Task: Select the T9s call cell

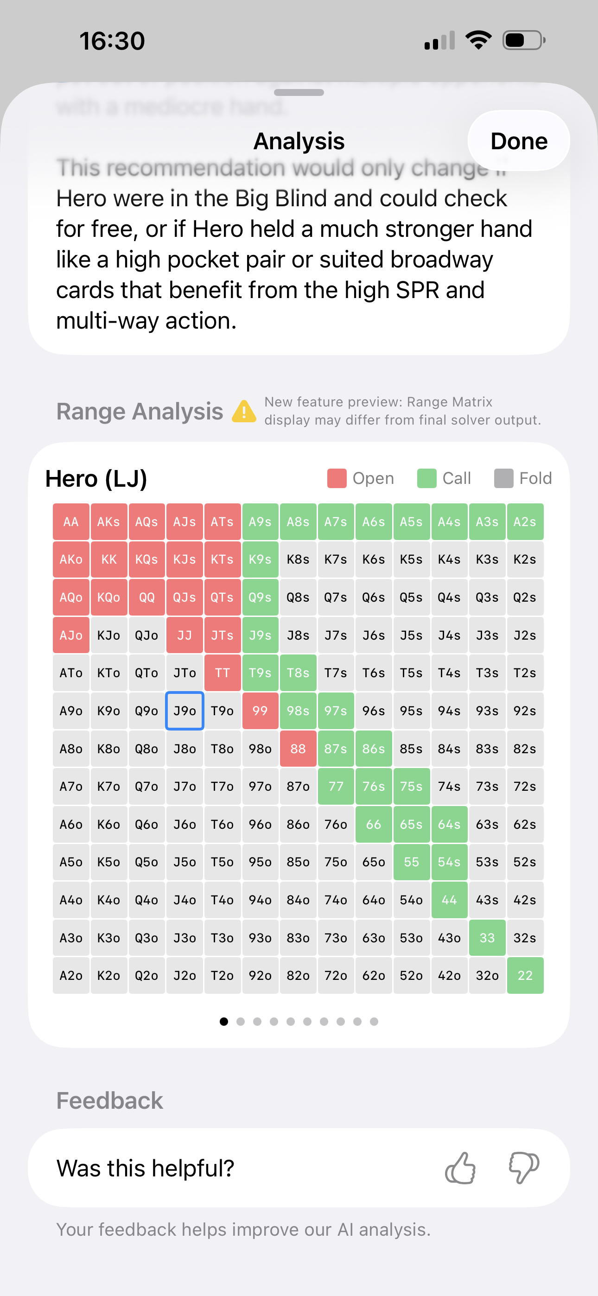Action: tap(260, 673)
